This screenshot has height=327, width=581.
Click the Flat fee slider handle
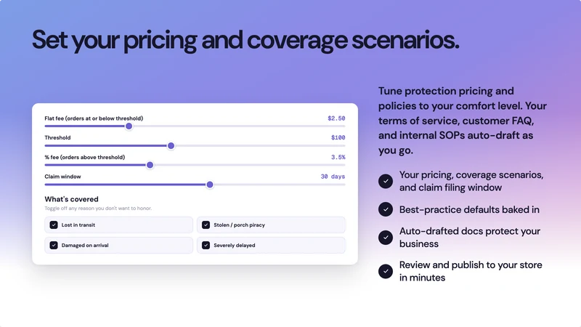pyautogui.click(x=129, y=126)
